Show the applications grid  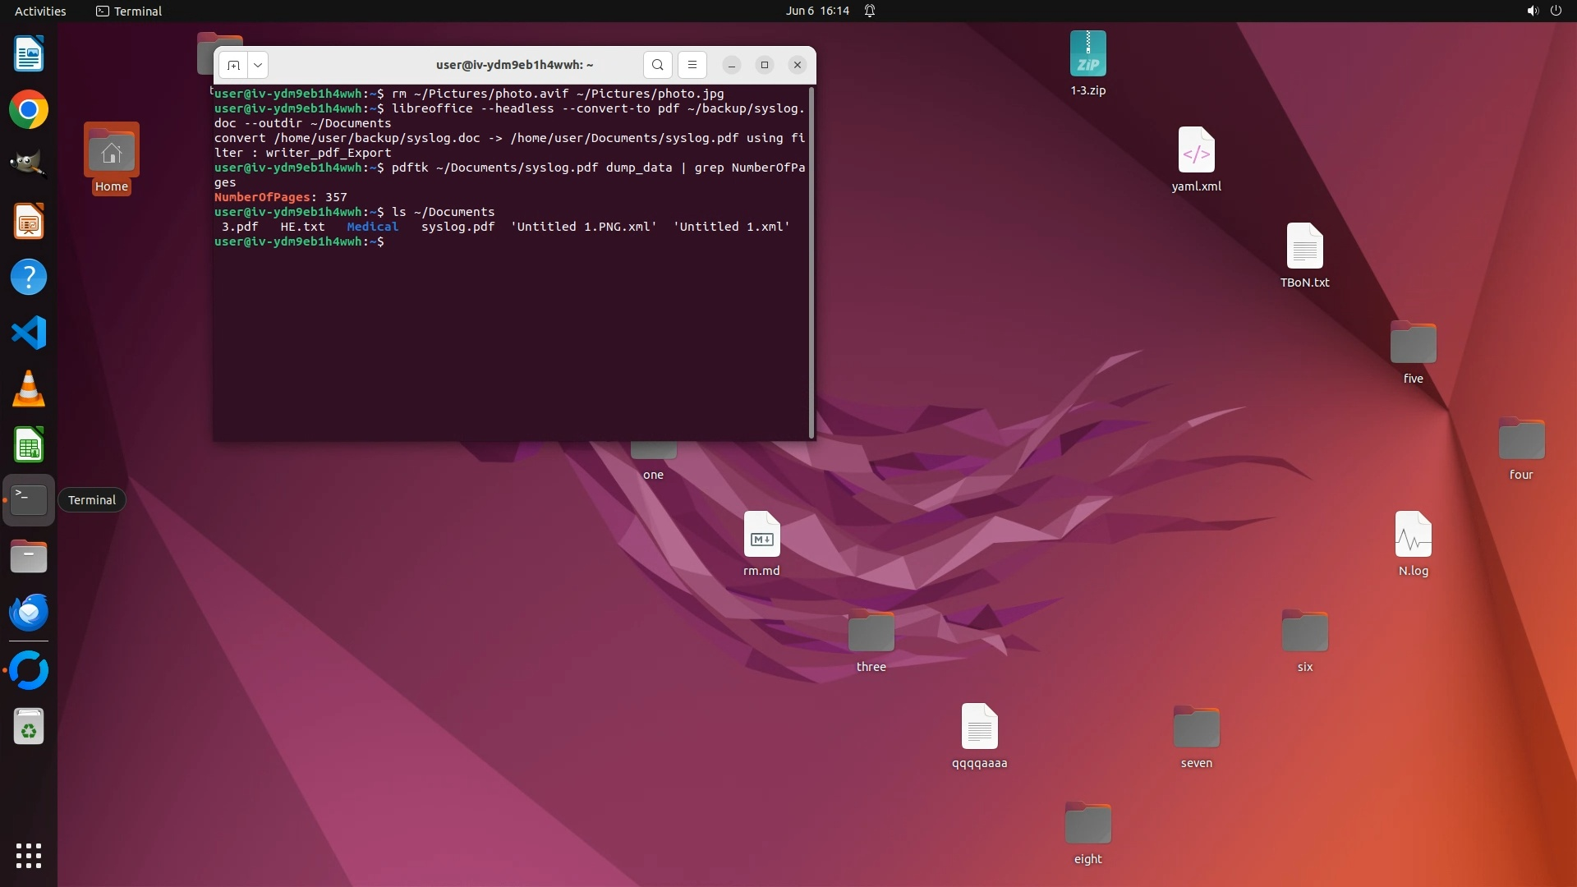[29, 856]
